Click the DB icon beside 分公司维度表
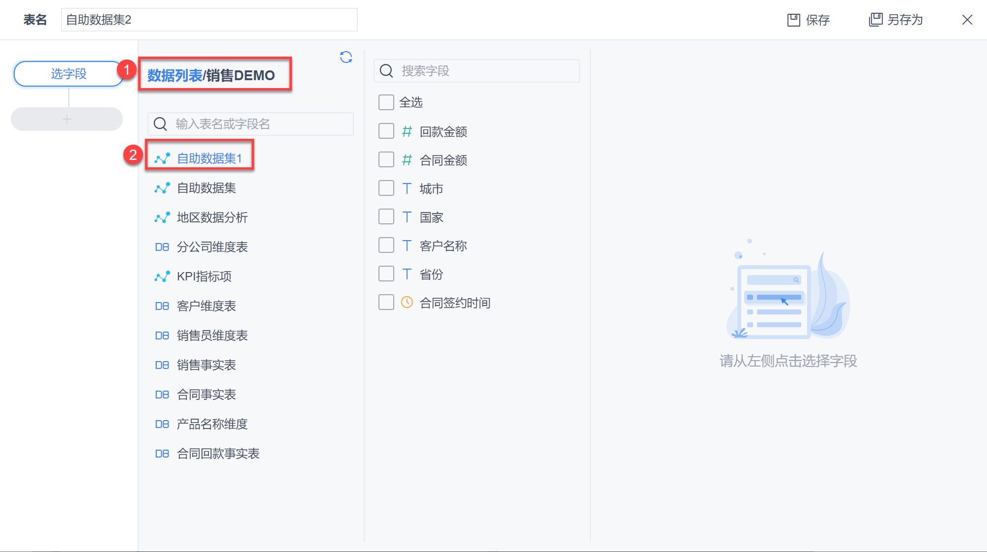The height and width of the screenshot is (552, 987). pos(162,247)
